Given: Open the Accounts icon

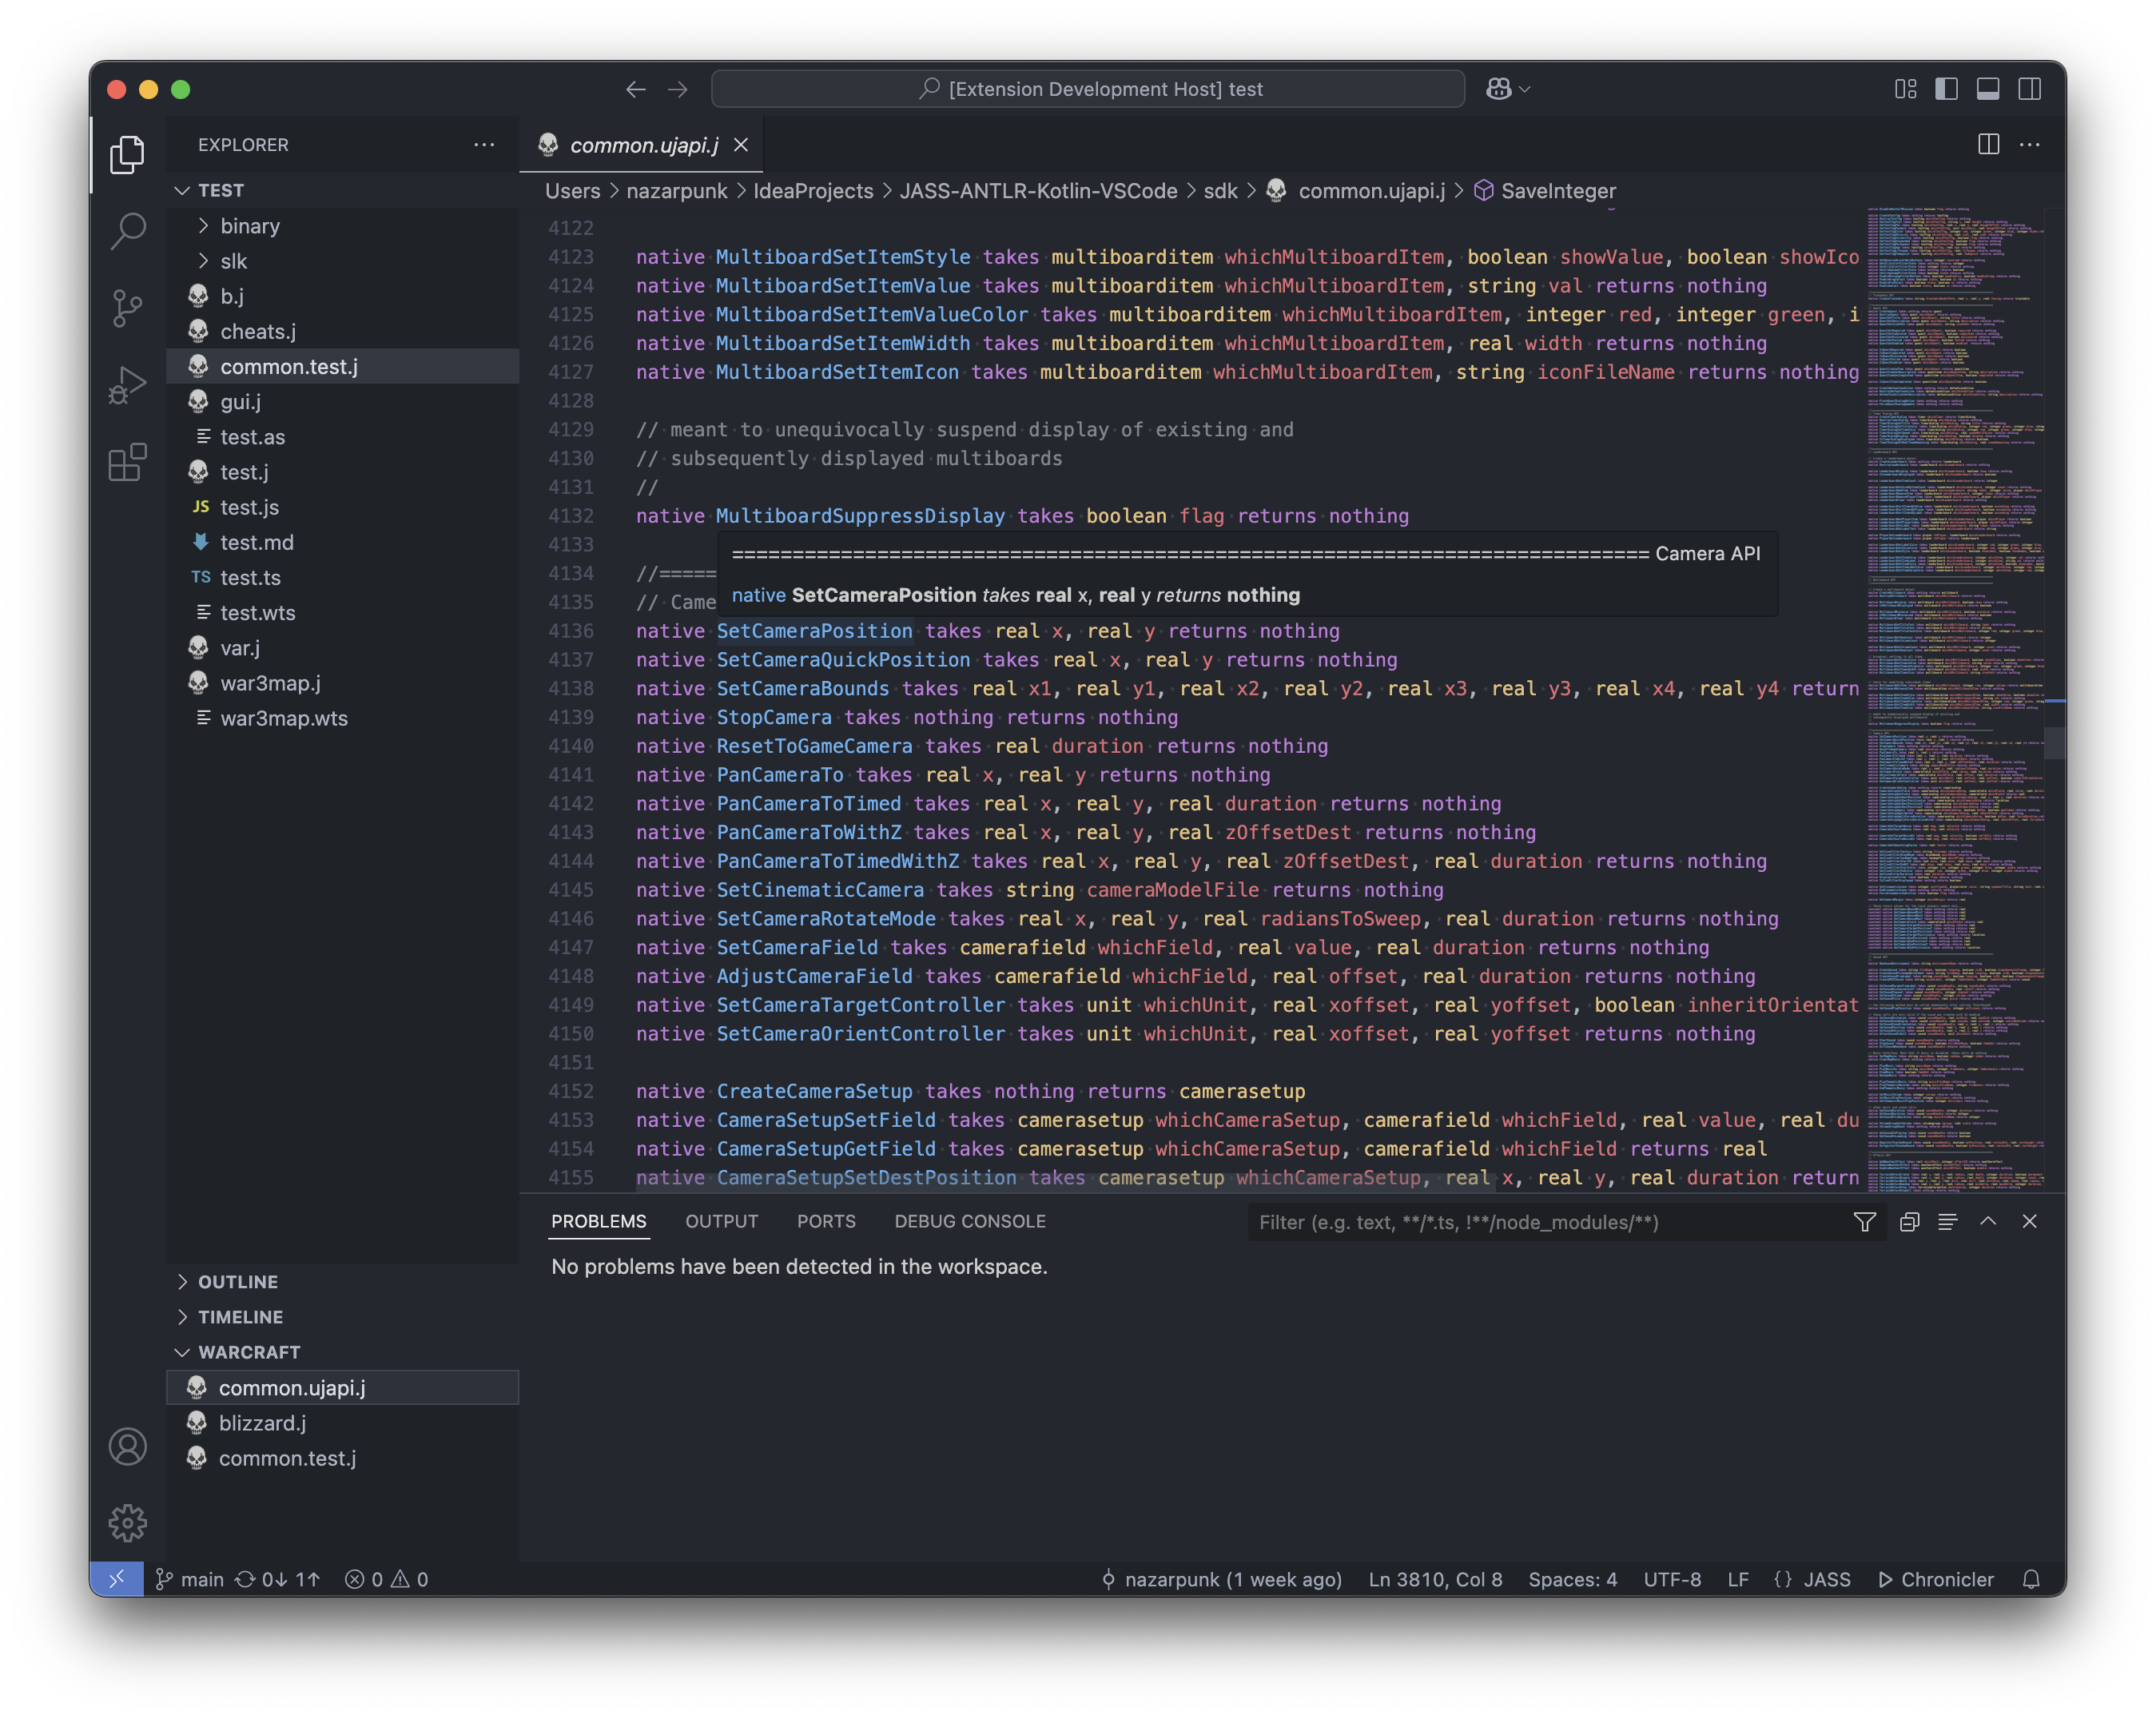Looking at the screenshot, I should pos(127,1446).
